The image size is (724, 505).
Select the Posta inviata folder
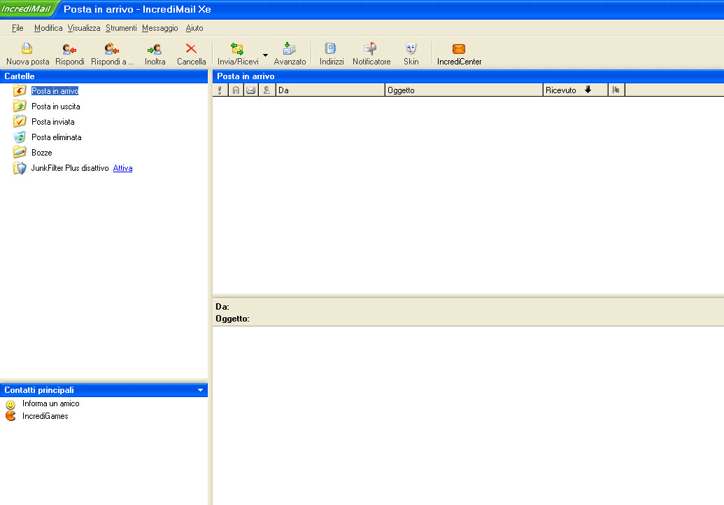pyautogui.click(x=53, y=122)
